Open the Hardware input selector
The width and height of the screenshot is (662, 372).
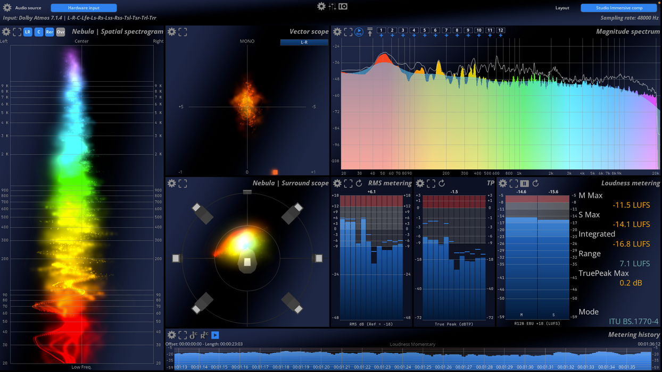84,7
